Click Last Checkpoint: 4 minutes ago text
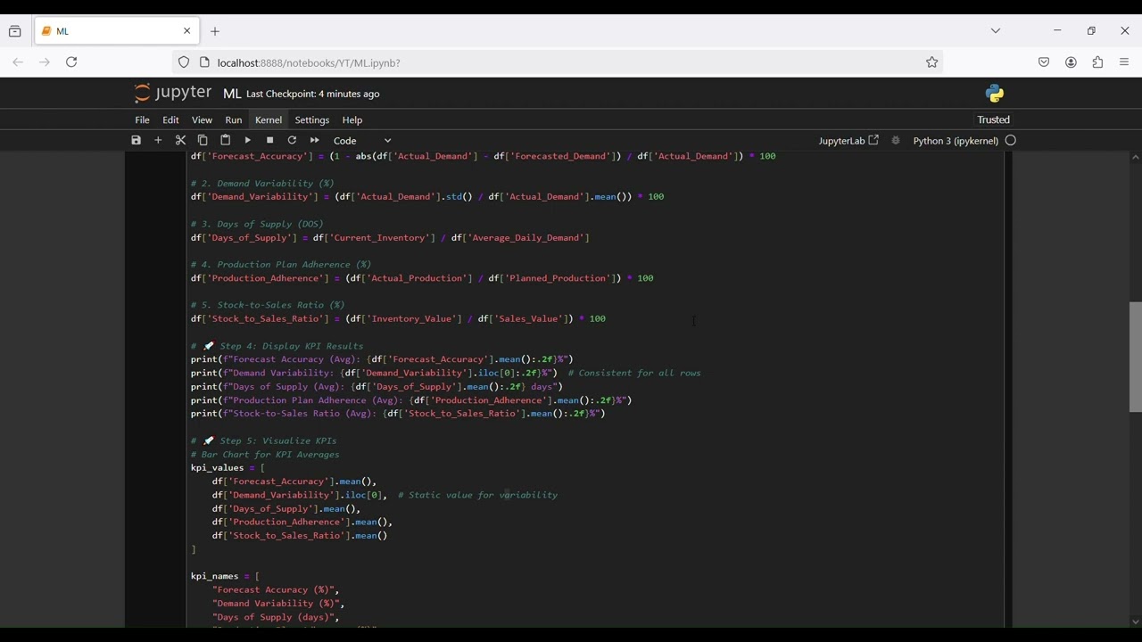The height and width of the screenshot is (642, 1142). coord(313,95)
